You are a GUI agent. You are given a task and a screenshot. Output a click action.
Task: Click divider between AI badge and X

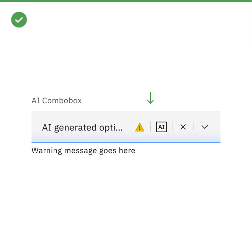point(172,127)
